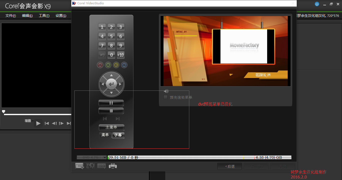
Task: Click the left arrow on the navigation pad
Action: [x=103, y=84]
